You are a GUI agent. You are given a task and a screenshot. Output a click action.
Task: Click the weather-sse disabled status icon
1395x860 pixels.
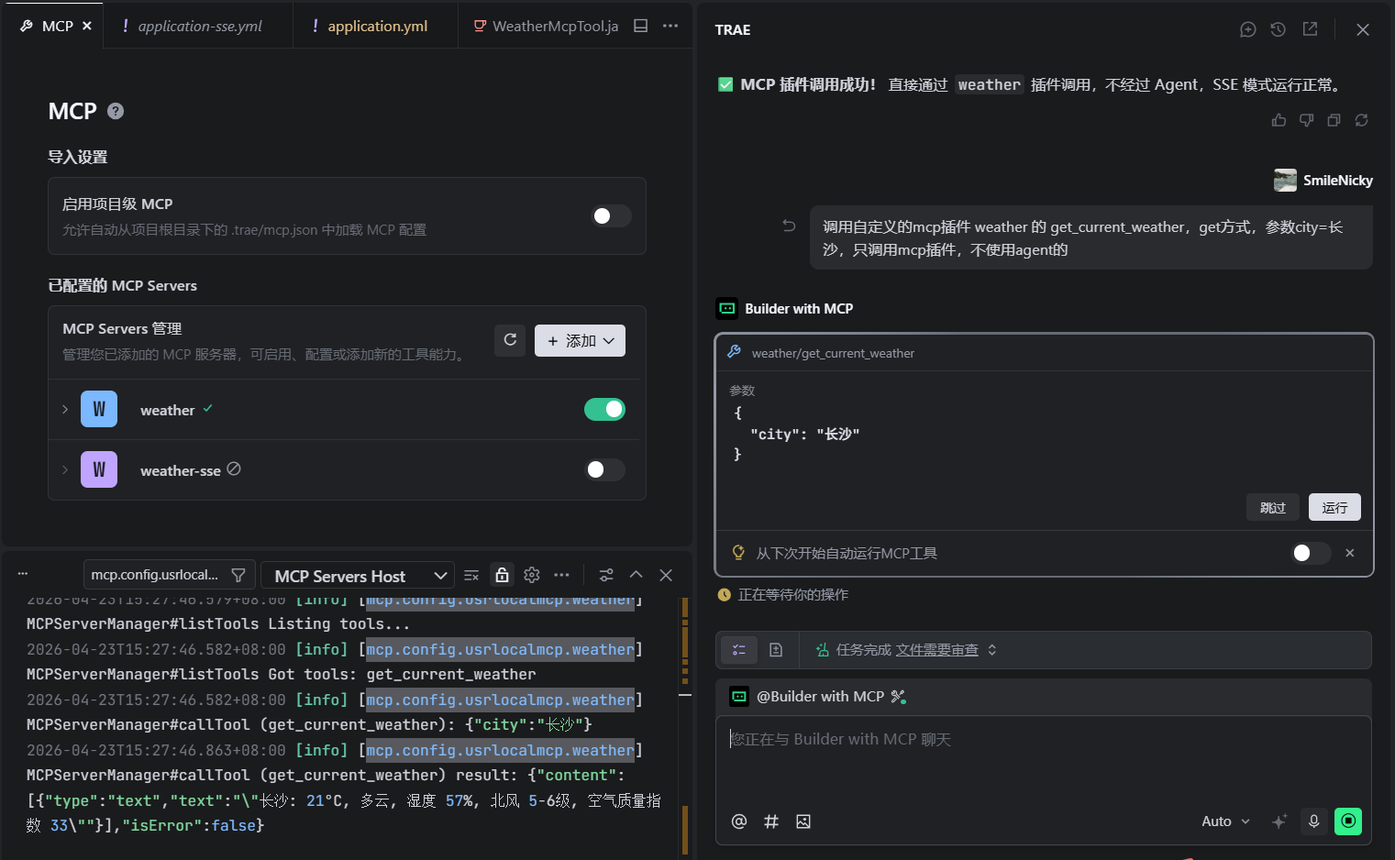pos(234,469)
